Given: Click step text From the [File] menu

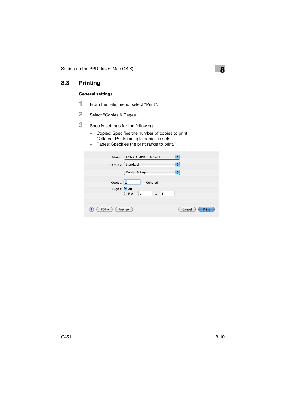Looking at the screenshot, I should click(124, 104).
